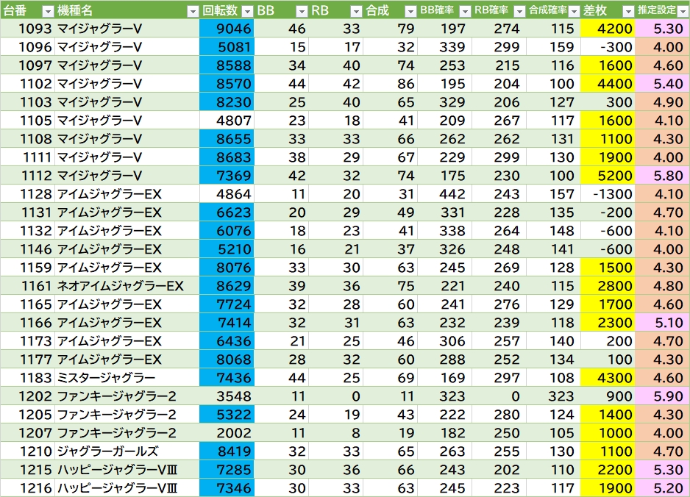Click the ジャグラーガールズ model name cell
The height and width of the screenshot is (497, 690).
127,451
